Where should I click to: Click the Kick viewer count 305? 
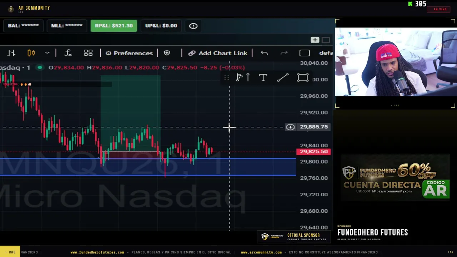point(417,4)
